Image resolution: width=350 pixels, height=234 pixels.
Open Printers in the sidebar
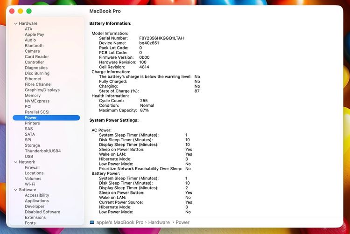pos(32,123)
